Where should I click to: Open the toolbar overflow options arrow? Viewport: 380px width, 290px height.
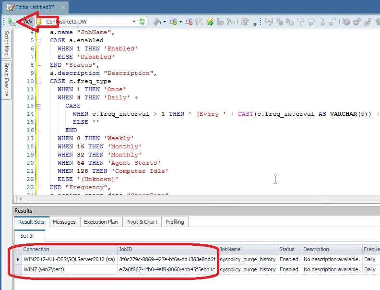(255, 24)
